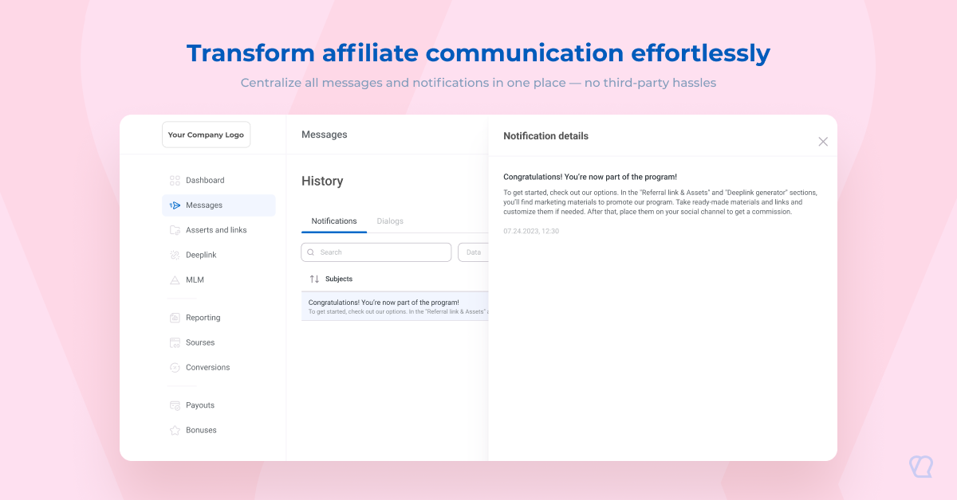This screenshot has height=500, width=957.
Task: Click the search magnifier icon
Action: coord(309,252)
